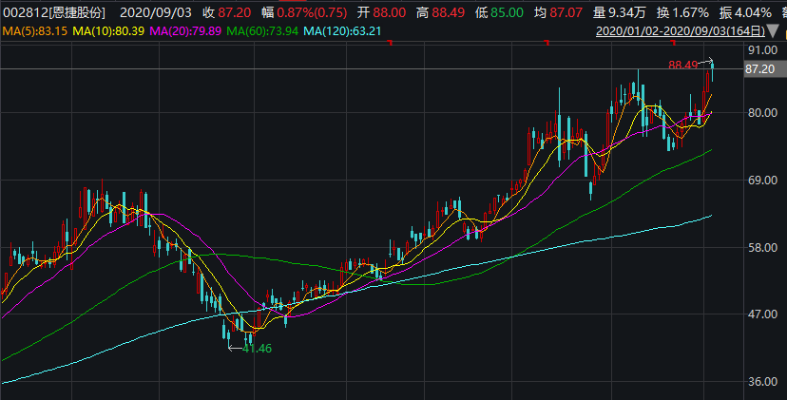Select the MA(10) 80.39 indicator label
Screen dimensions: 787x400
pos(110,30)
